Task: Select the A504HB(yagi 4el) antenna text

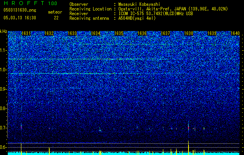Action: tap(137, 18)
